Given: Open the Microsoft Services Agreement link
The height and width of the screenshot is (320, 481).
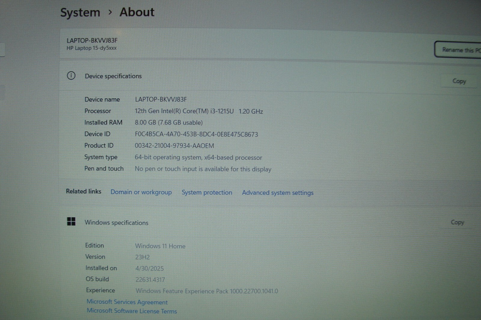Looking at the screenshot, I should coord(127,302).
